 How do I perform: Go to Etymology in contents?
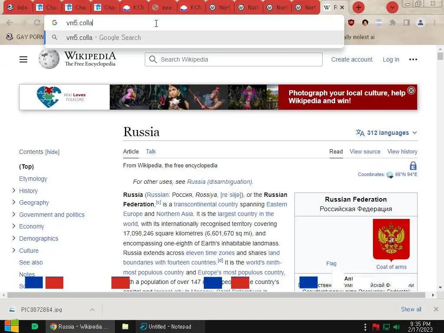pyautogui.click(x=33, y=179)
